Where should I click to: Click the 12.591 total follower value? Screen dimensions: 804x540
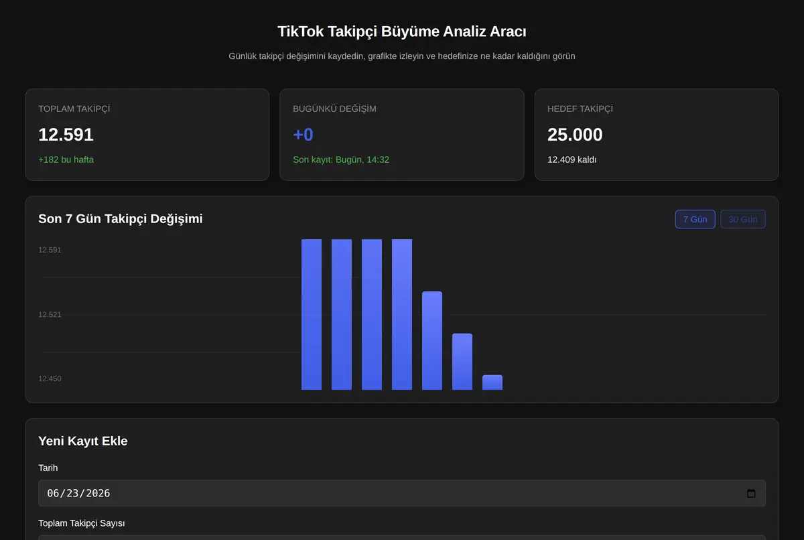pos(66,135)
